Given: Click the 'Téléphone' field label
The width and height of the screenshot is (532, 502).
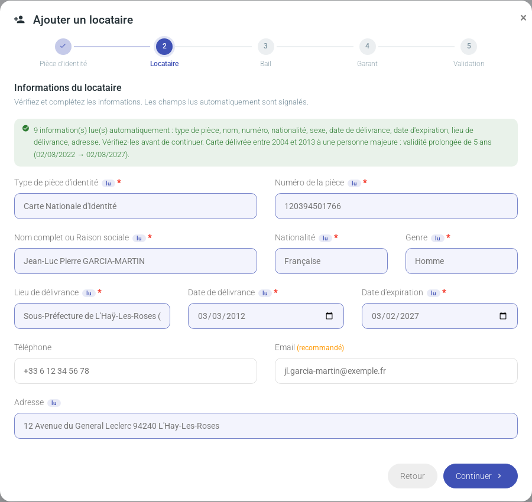Looking at the screenshot, I should point(33,347).
